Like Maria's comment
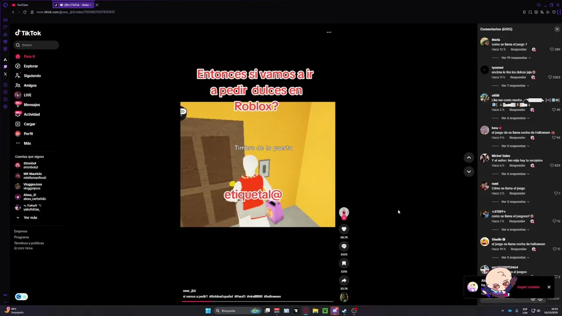Image resolution: width=562 pixels, height=316 pixels. (x=552, y=50)
